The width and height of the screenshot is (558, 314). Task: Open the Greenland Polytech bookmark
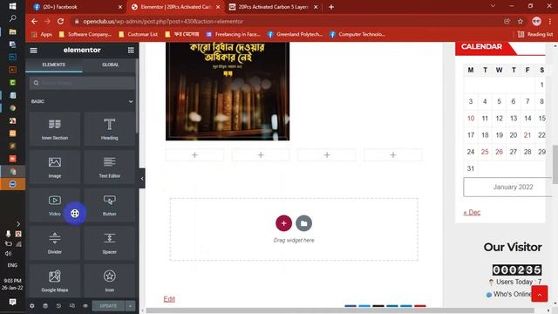pyautogui.click(x=295, y=34)
